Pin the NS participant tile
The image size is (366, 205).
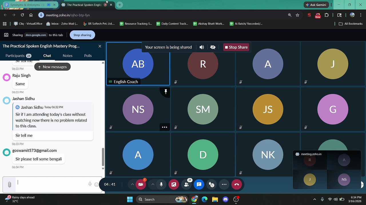point(166,91)
